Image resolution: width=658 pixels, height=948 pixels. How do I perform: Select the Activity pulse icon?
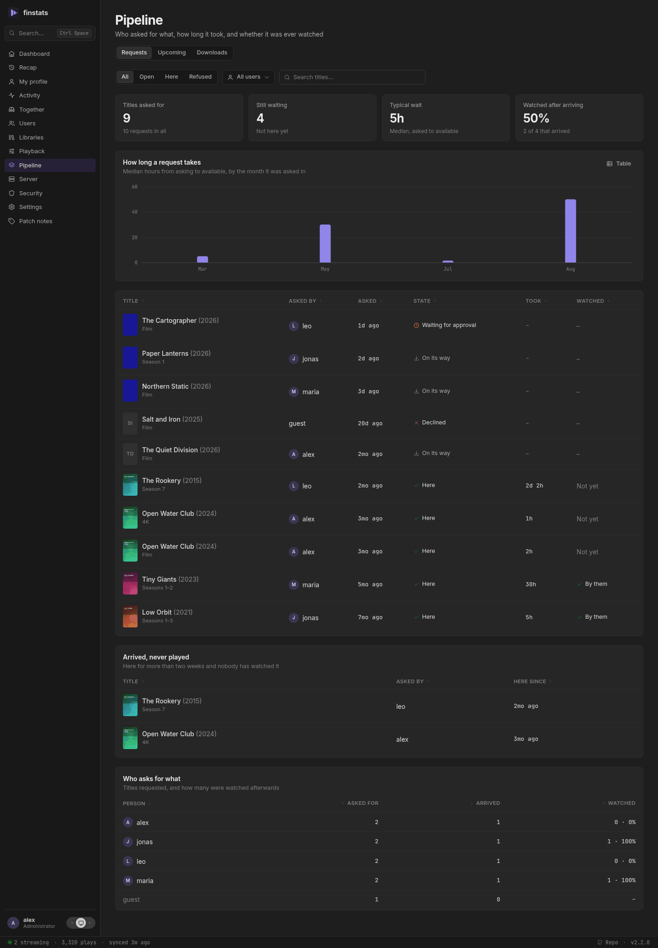pos(12,96)
